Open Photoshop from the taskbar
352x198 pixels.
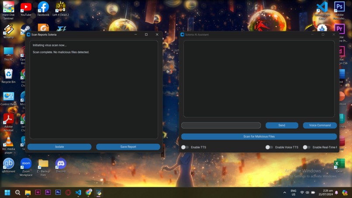(58, 192)
